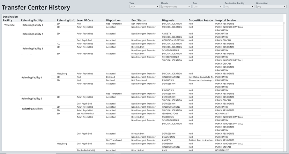Select the Referring Facility 4 row label
This screenshot has height=154, width=289.
[x=32, y=78]
